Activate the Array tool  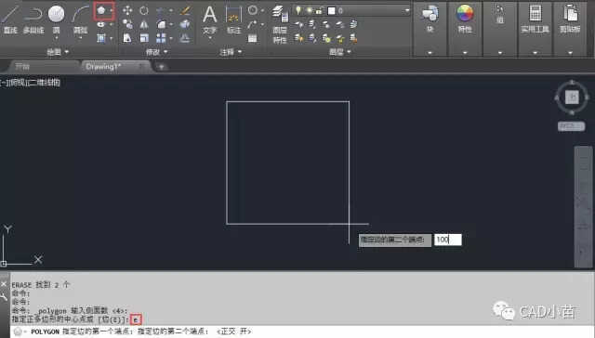[161, 38]
